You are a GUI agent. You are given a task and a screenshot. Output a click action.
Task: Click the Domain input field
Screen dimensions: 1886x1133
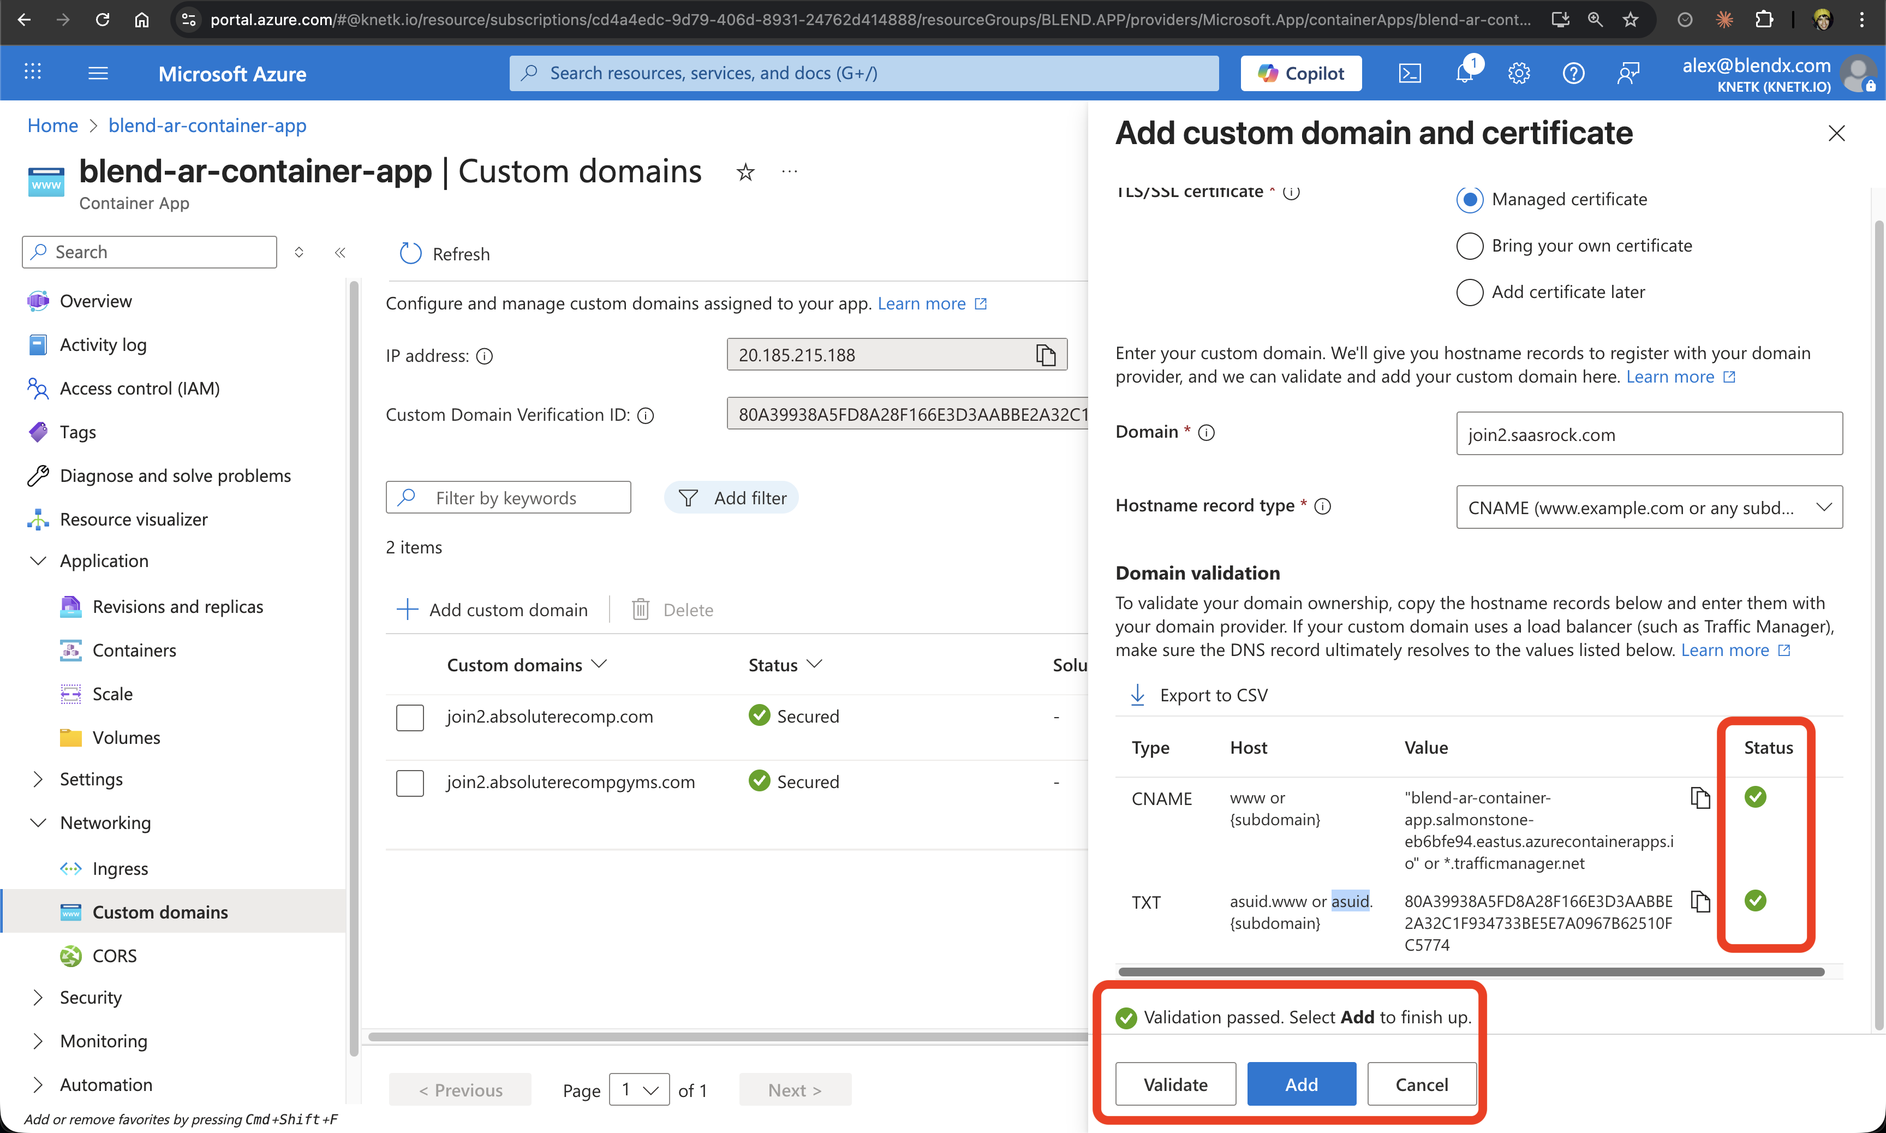1649,434
